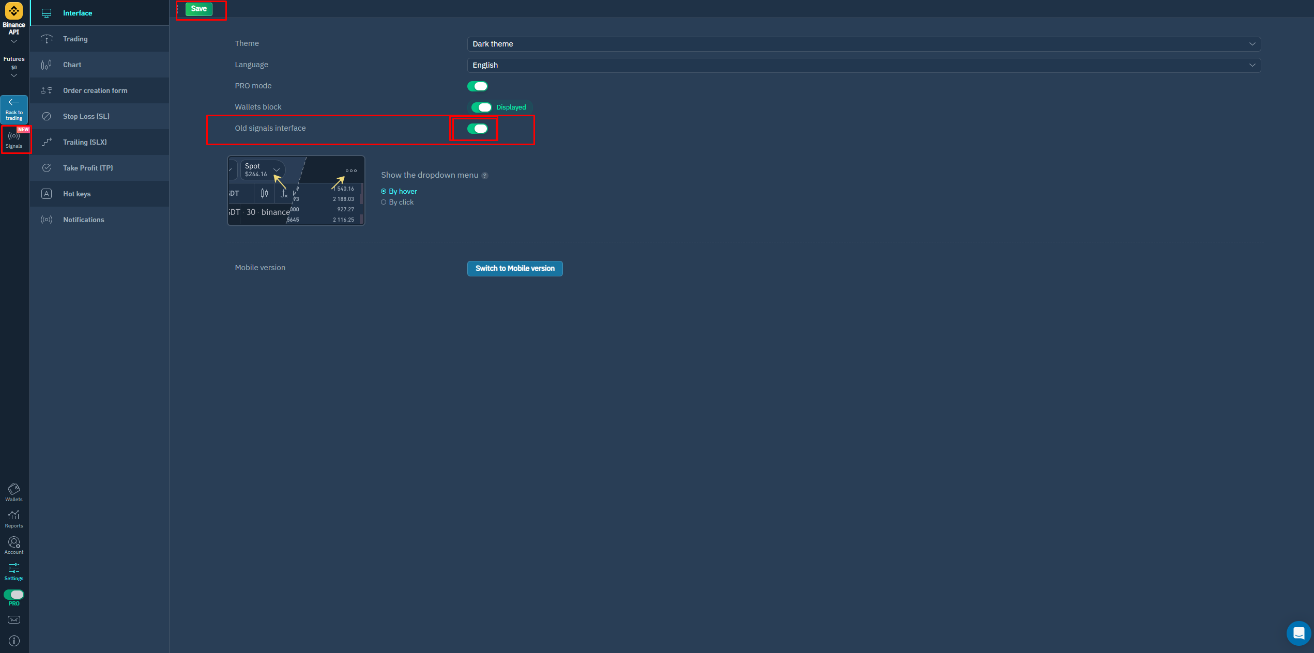This screenshot has width=1314, height=653.
Task: Click the Trailing (SLX) step-arrow icon
Action: (47, 142)
